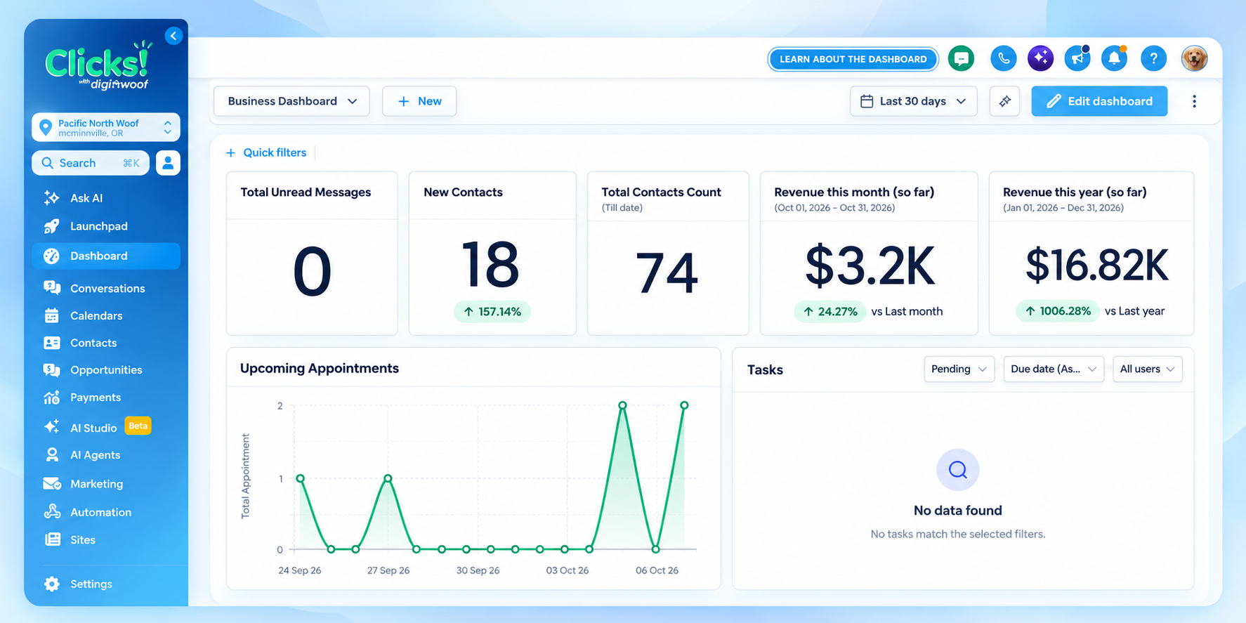Viewport: 1246px width, 623px height.
Task: Open the Due date sort dropdown
Action: tap(1054, 369)
